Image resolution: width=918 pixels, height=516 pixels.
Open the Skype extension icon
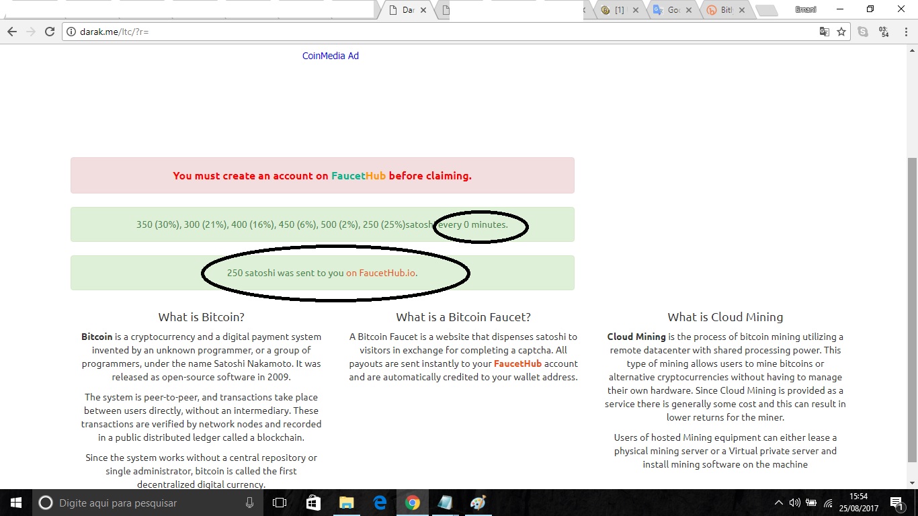pyautogui.click(x=863, y=32)
